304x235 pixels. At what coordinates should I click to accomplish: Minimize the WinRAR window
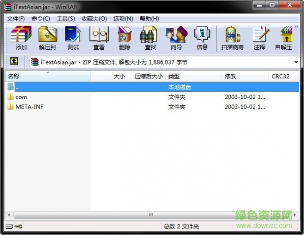pos(259,5)
